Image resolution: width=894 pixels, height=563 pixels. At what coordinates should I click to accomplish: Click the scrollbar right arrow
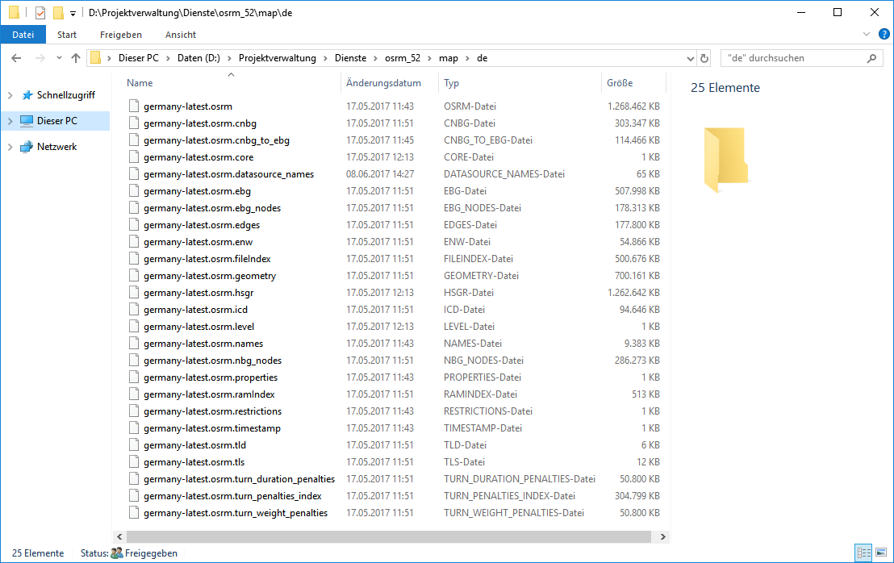[x=662, y=536]
